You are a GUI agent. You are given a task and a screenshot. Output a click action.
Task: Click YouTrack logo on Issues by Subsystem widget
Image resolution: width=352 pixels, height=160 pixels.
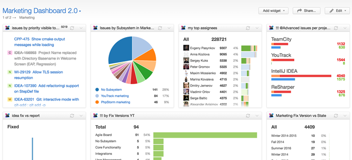pos(95,28)
